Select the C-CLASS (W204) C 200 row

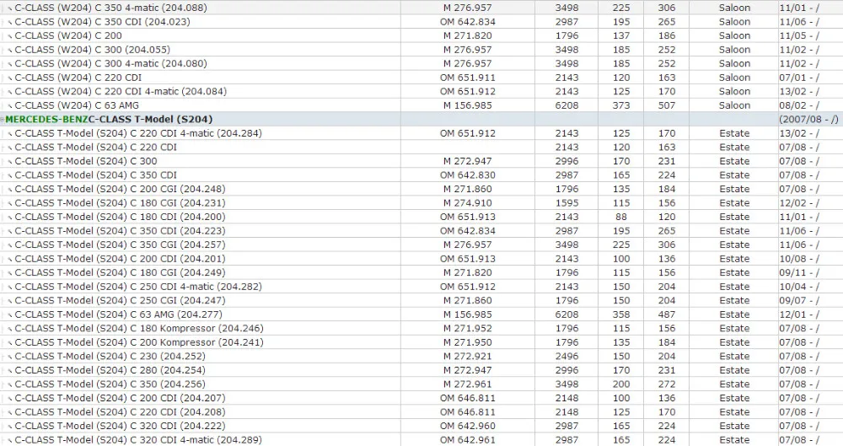pyautogui.click(x=421, y=35)
